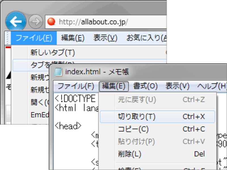The height and width of the screenshot is (170, 227).
Task: Open browser お気に入り menu
Action: (x=146, y=38)
